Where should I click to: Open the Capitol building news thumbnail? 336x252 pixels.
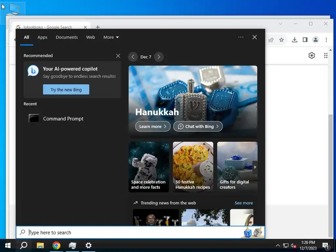204,217
